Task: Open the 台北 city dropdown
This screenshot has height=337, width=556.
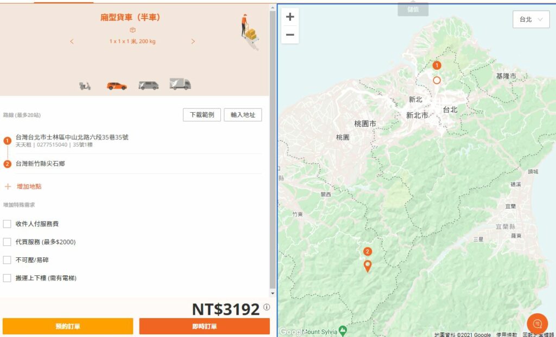Action: 531,20
